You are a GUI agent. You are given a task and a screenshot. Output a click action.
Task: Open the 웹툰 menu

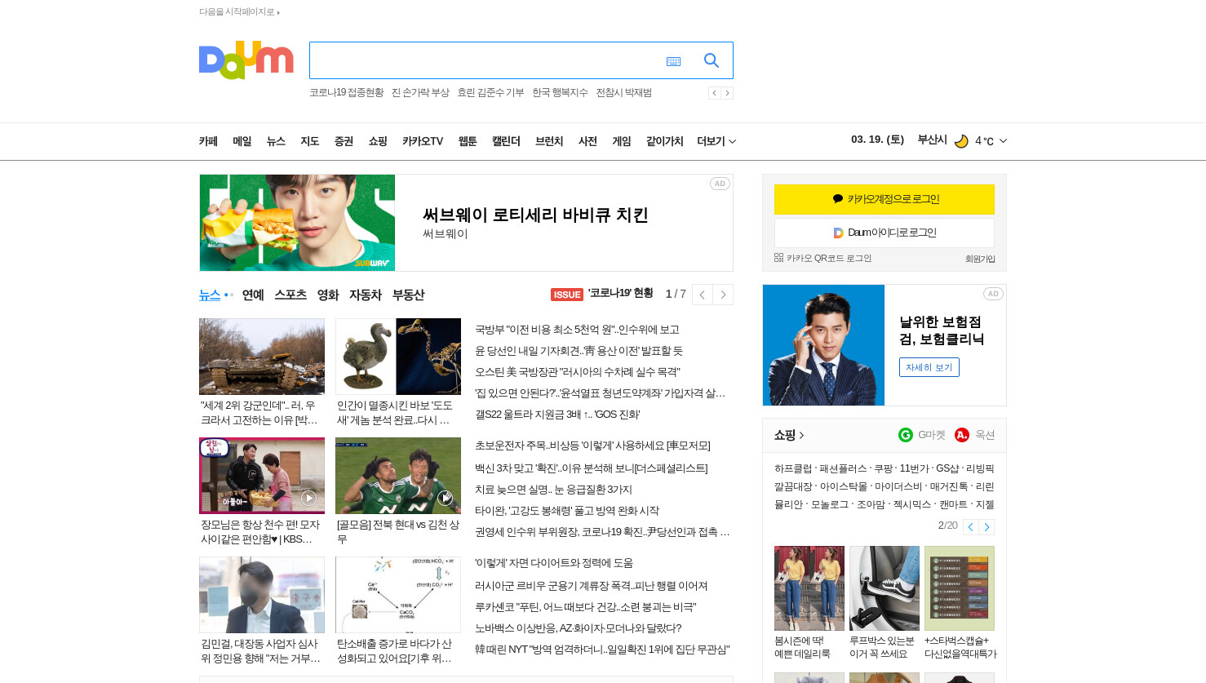pyautogui.click(x=468, y=141)
